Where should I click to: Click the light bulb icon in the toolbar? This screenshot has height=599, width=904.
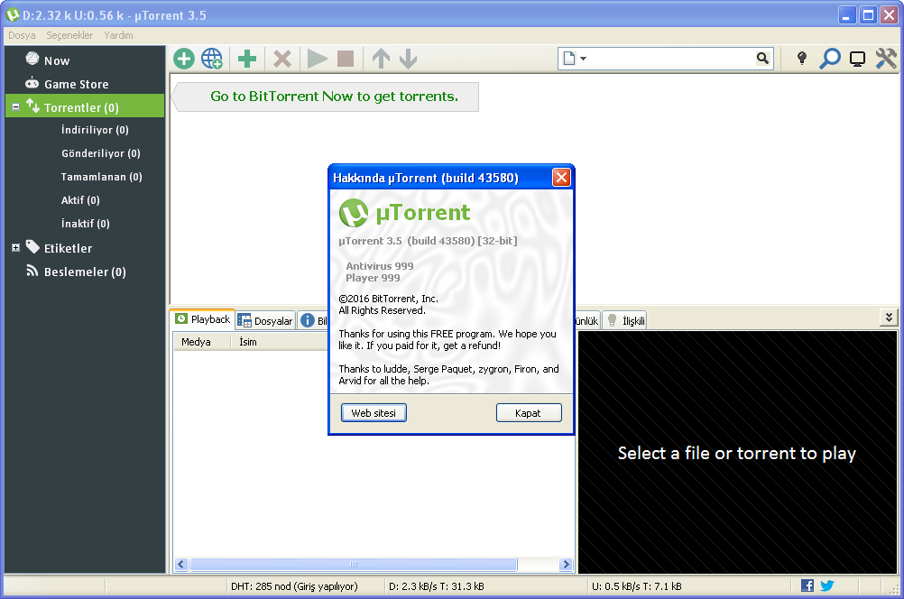point(801,59)
